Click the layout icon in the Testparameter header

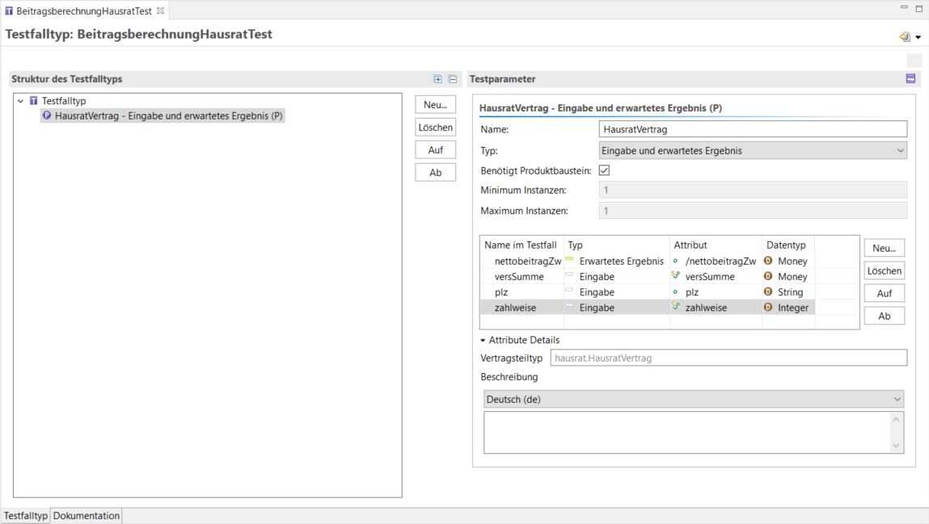910,79
